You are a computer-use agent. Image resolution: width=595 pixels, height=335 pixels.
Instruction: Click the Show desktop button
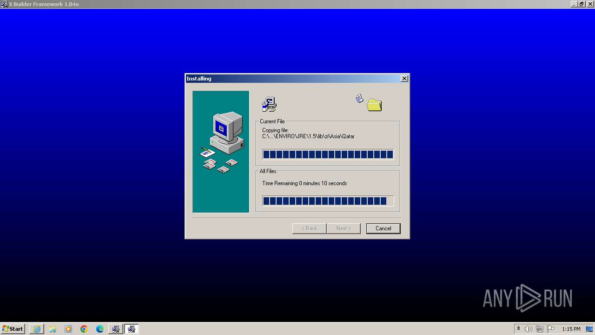click(590, 329)
